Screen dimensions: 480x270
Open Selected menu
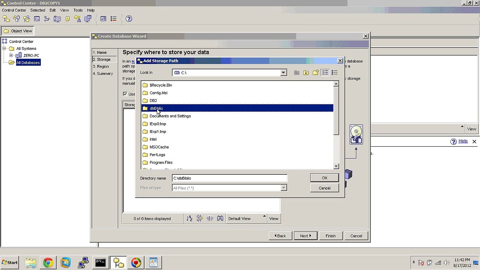click(x=37, y=10)
